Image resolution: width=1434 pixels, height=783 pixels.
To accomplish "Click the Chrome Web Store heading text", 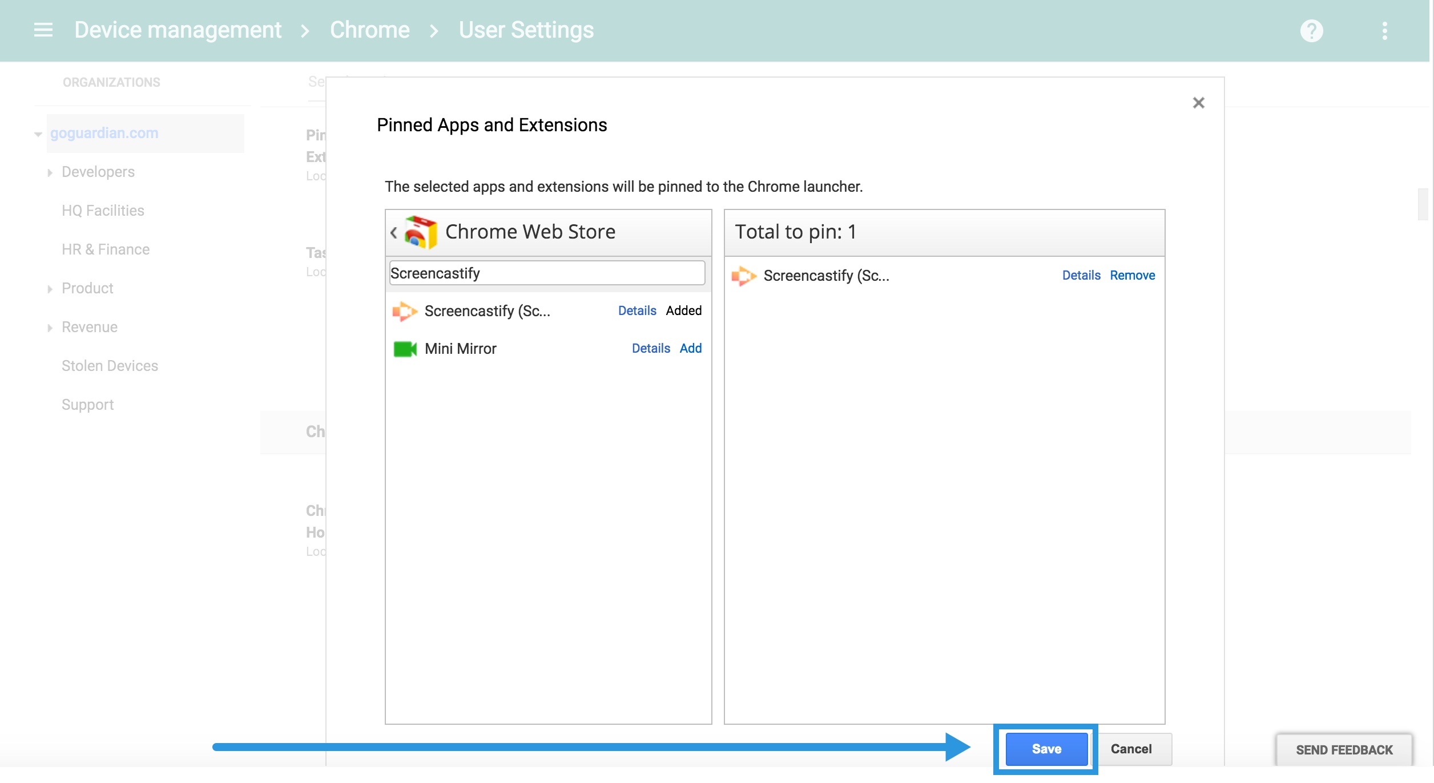I will [x=530, y=232].
